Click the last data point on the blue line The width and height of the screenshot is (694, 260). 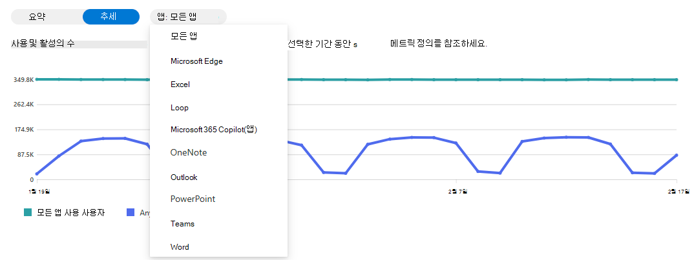point(677,155)
